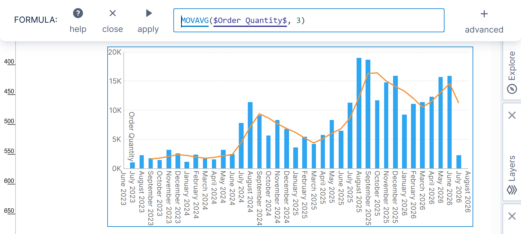Screen dimensions: 521x234
Task: Select the MOVAVG function name in formula
Action: (195, 20)
